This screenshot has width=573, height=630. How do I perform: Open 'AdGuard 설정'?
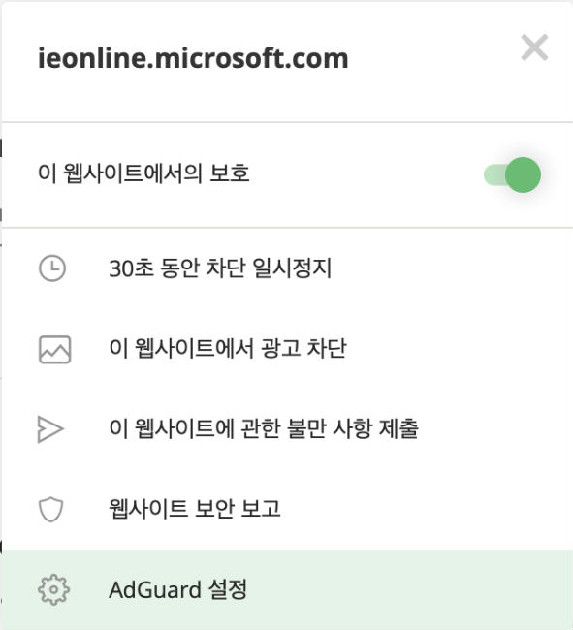point(178,589)
